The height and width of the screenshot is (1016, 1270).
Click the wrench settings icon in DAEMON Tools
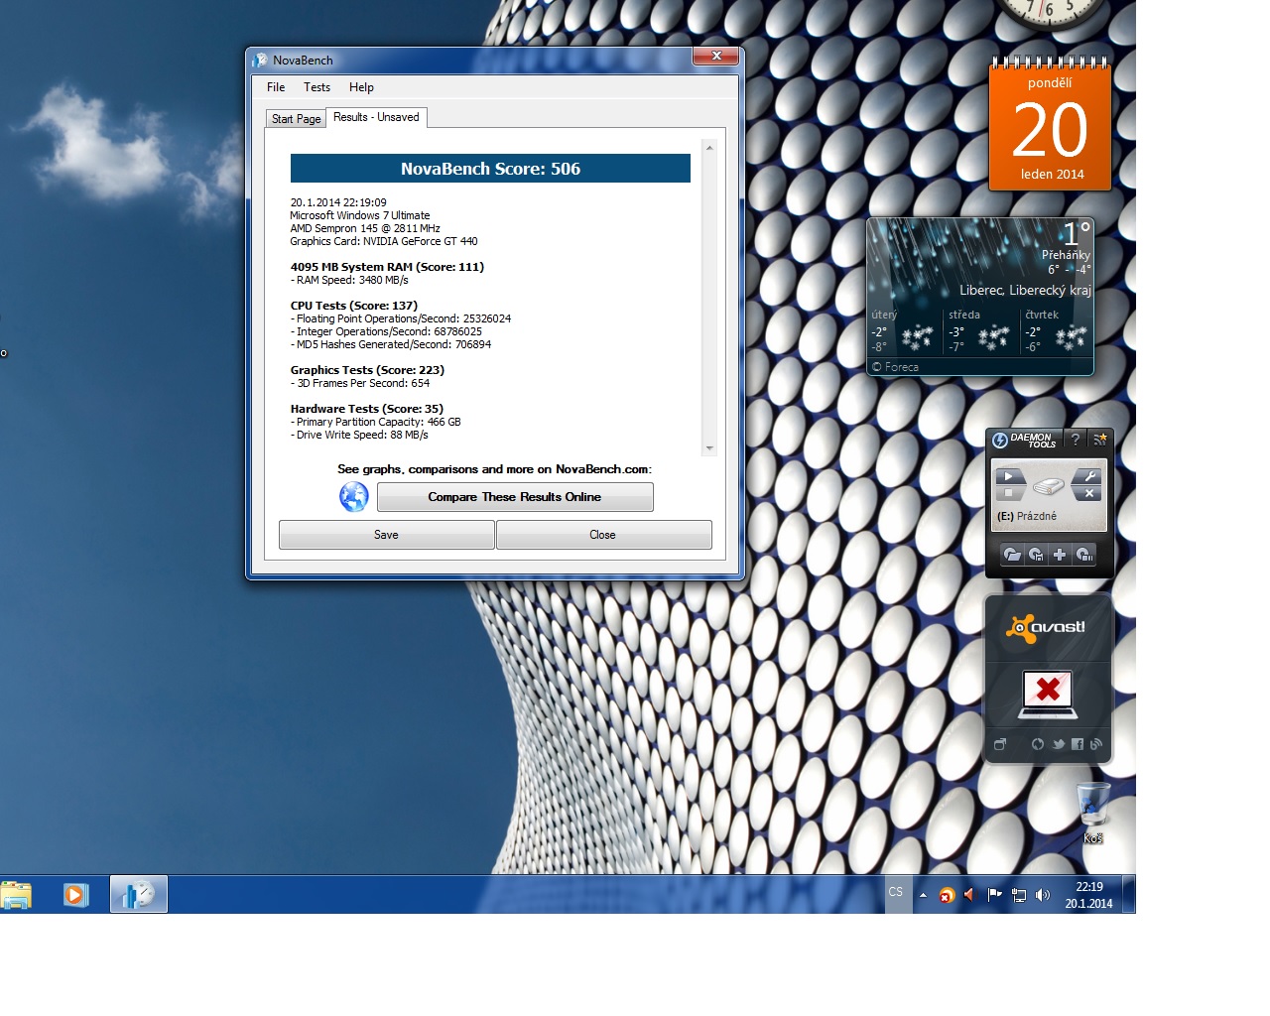coord(1088,476)
